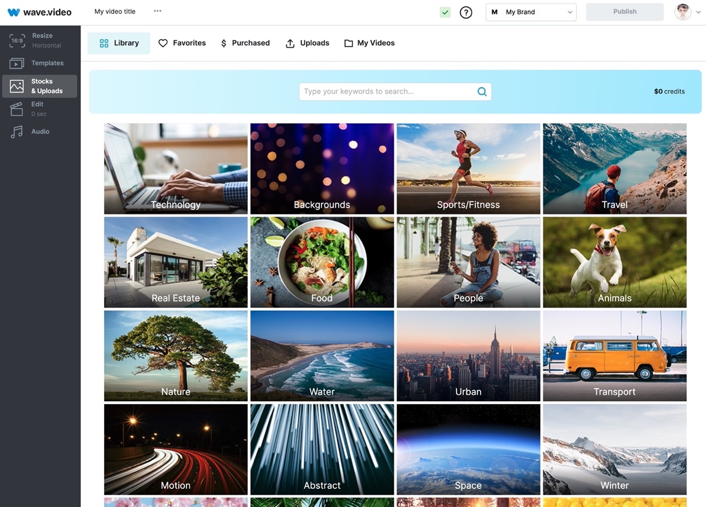706x507 pixels.
Task: Click the Publish button
Action: tap(625, 12)
